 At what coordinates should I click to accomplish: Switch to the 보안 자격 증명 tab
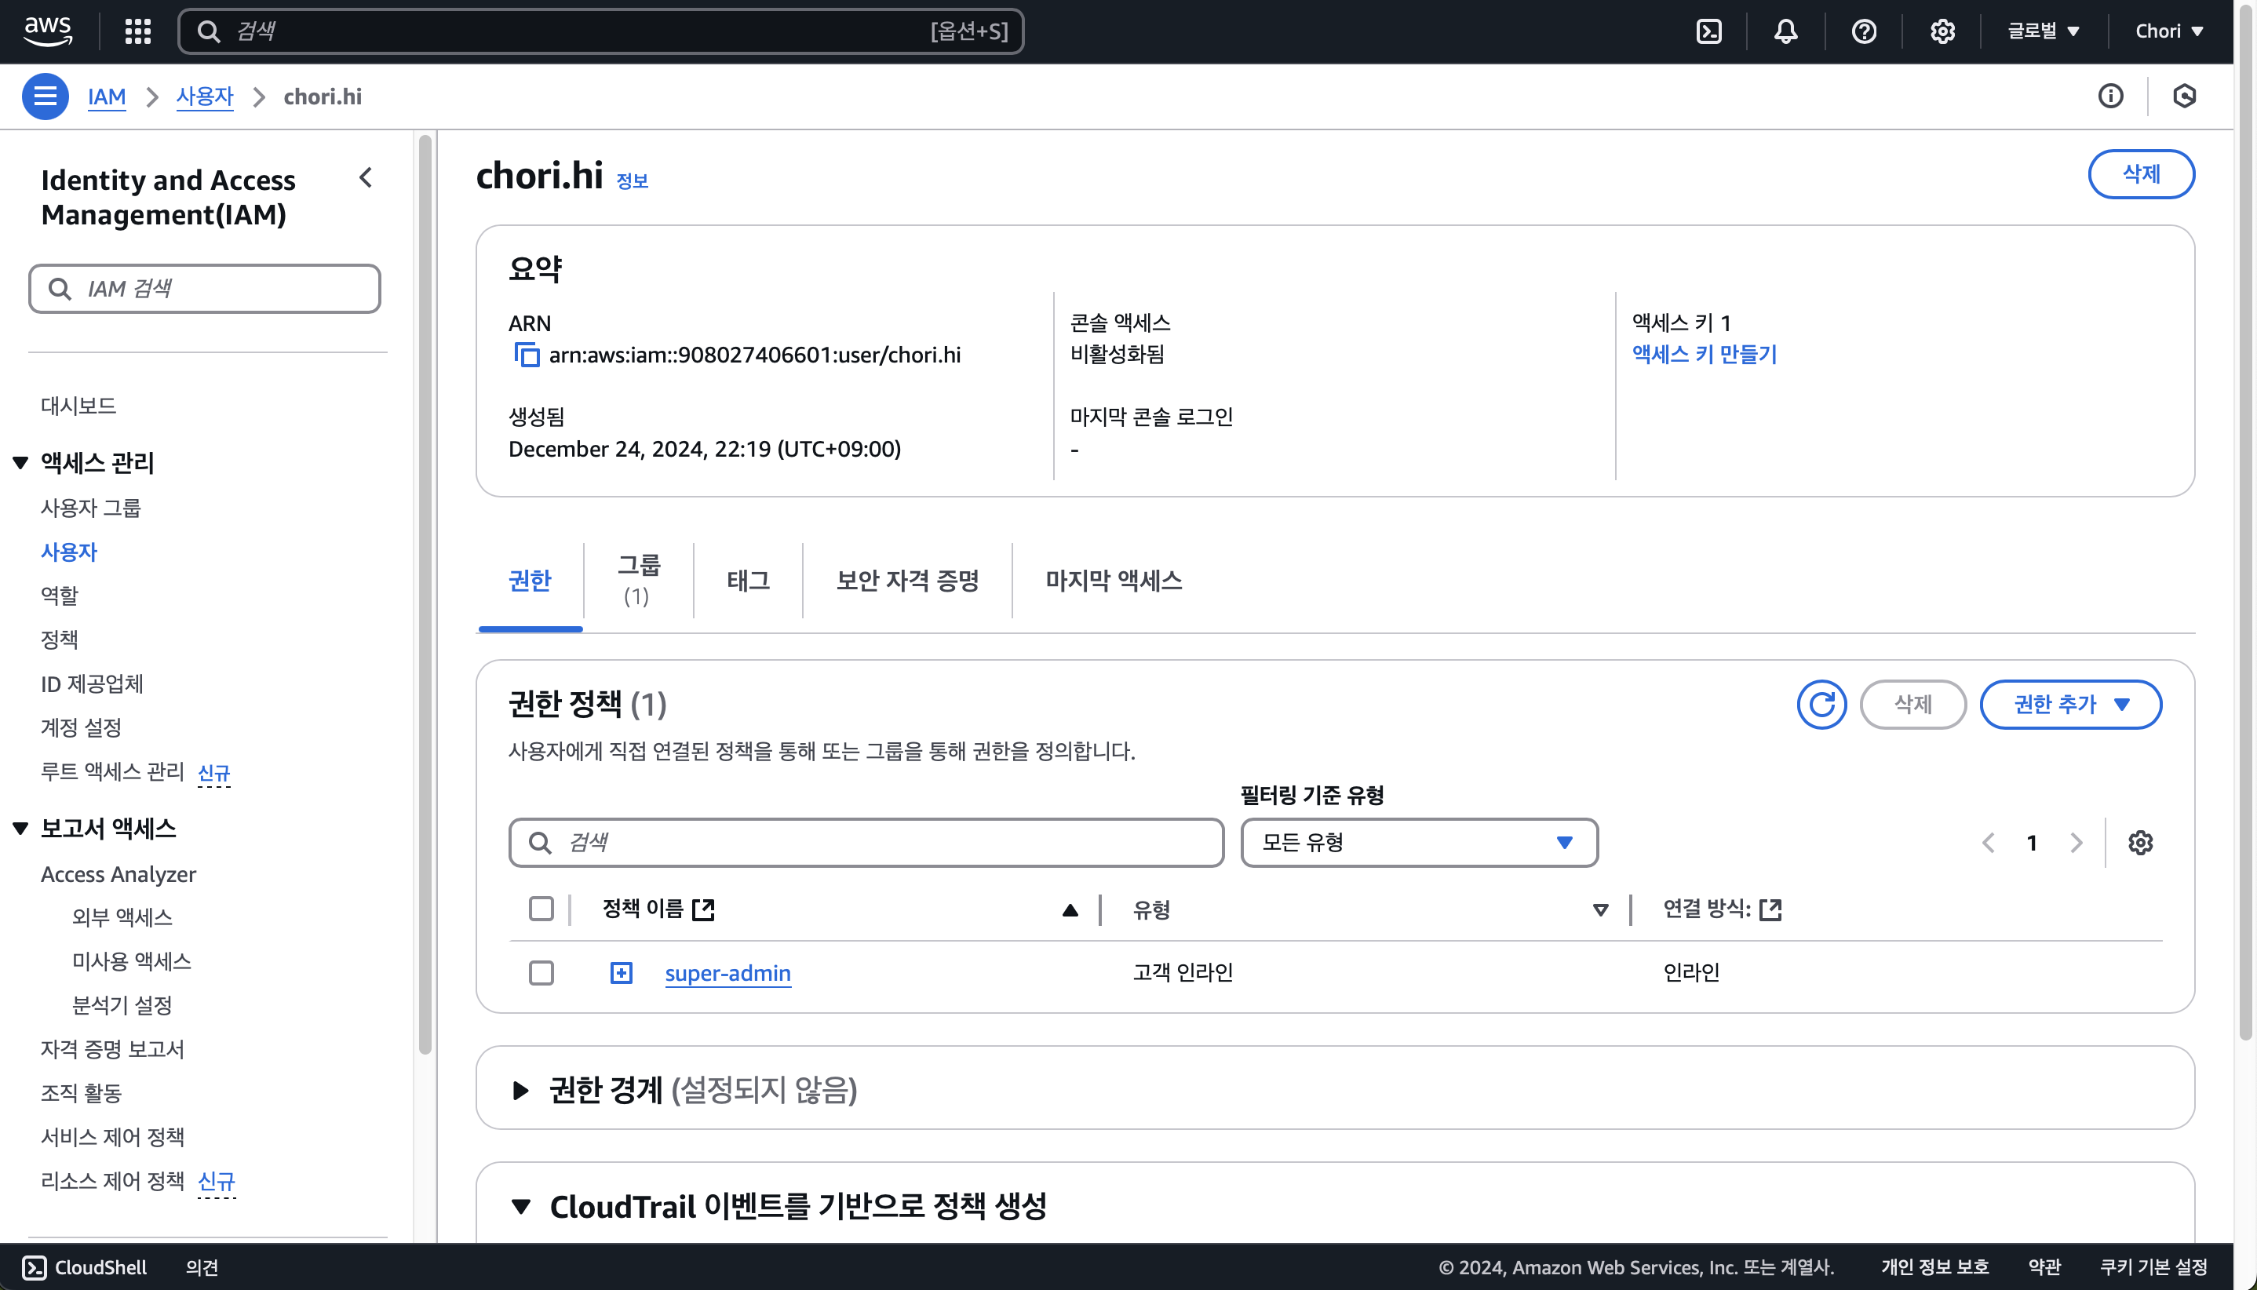[x=907, y=581]
